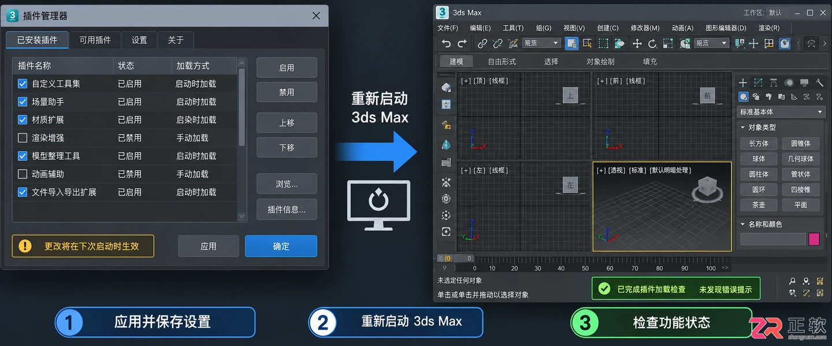Open the Hierarchy panel icon
832x346 pixels.
773,83
